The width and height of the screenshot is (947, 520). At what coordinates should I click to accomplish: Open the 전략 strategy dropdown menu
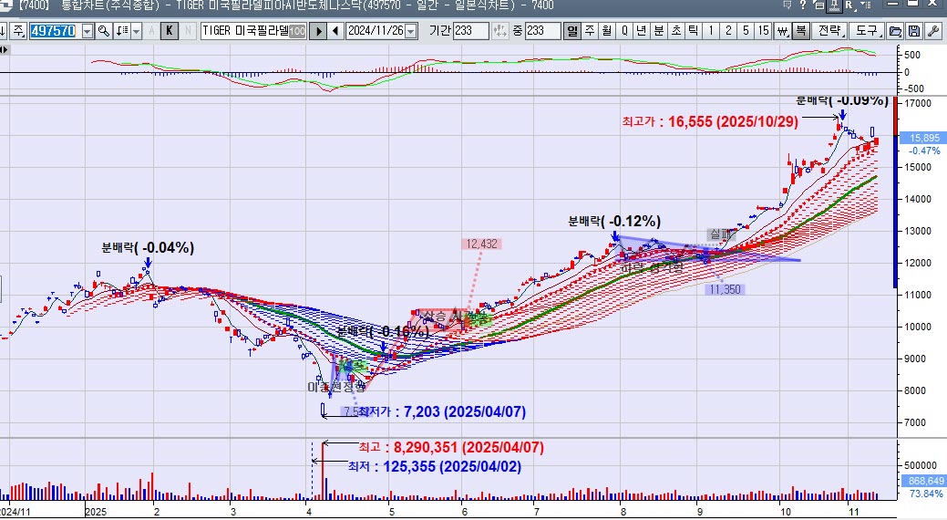pyautogui.click(x=830, y=31)
